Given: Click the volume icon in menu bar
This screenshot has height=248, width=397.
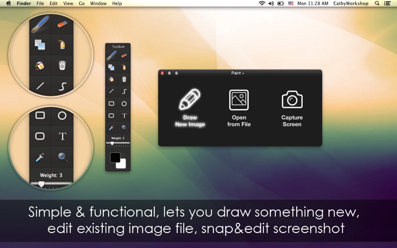Looking at the screenshot, I should tap(271, 3).
